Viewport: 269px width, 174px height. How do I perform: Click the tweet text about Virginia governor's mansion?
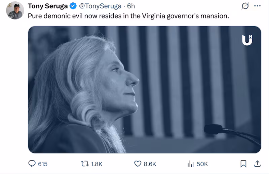click(x=128, y=16)
